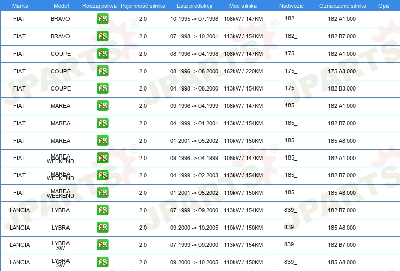Screen dimensions: 400x271
Task: Select engine code 182 B3.000
Action: pos(342,88)
